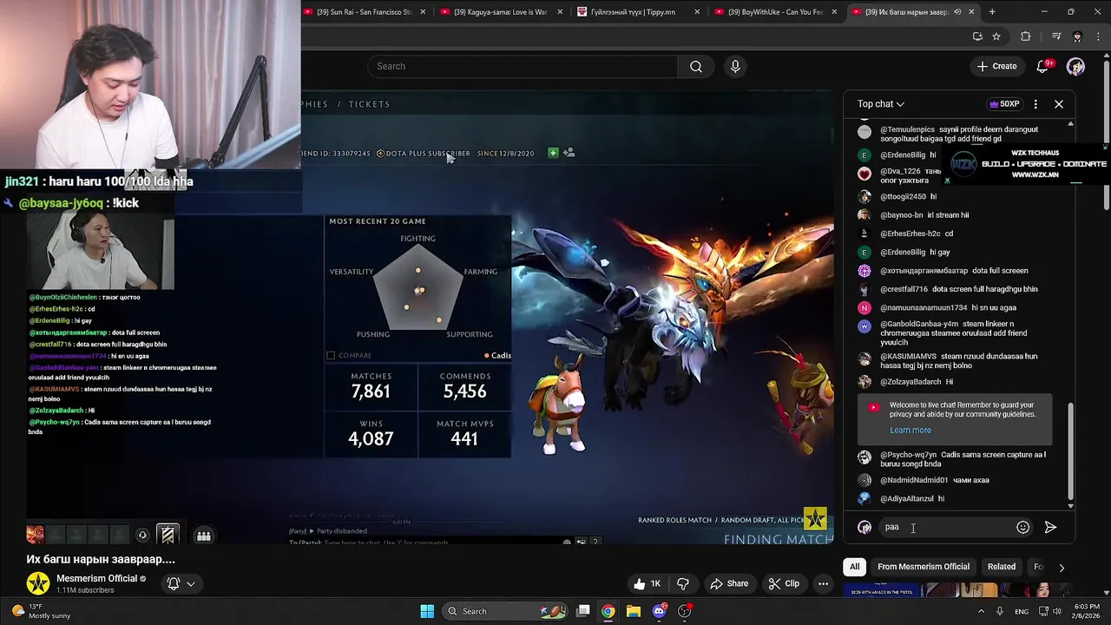This screenshot has height=625, width=1111.
Task: Show hidden system tray icons chevron
Action: tap(982, 611)
